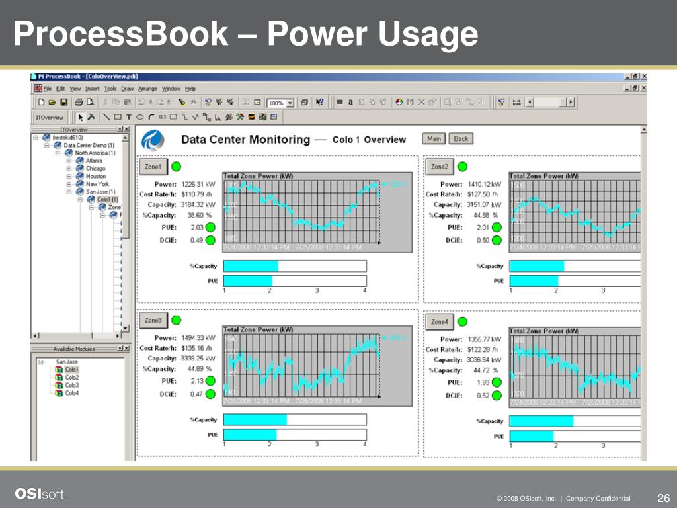This screenshot has width=677, height=508.
Task: Select the Arc drawing tool
Action: click(151, 117)
